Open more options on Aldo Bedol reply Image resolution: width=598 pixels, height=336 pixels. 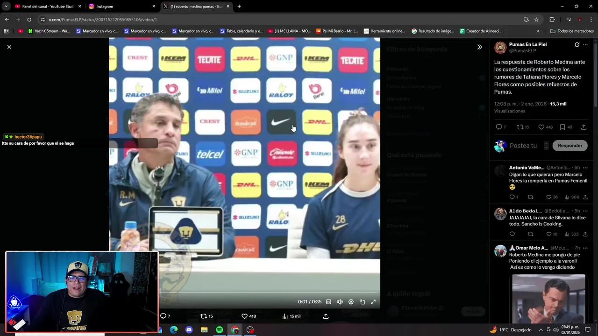585,211
